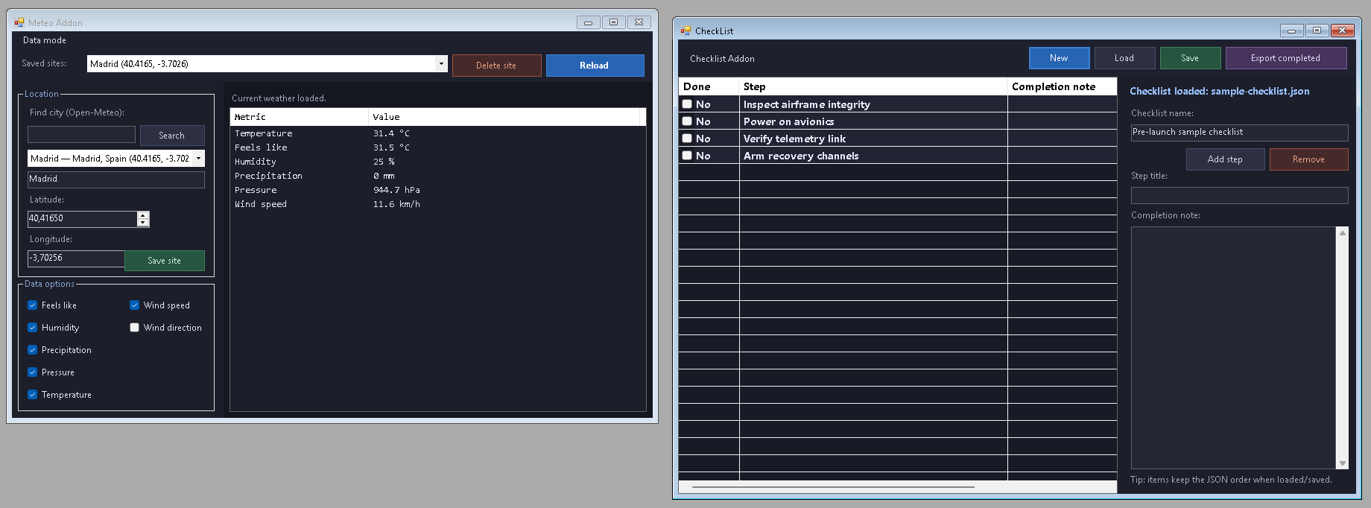Select the Temperature row in weather table
This screenshot has width=1371, height=508.
(x=437, y=133)
